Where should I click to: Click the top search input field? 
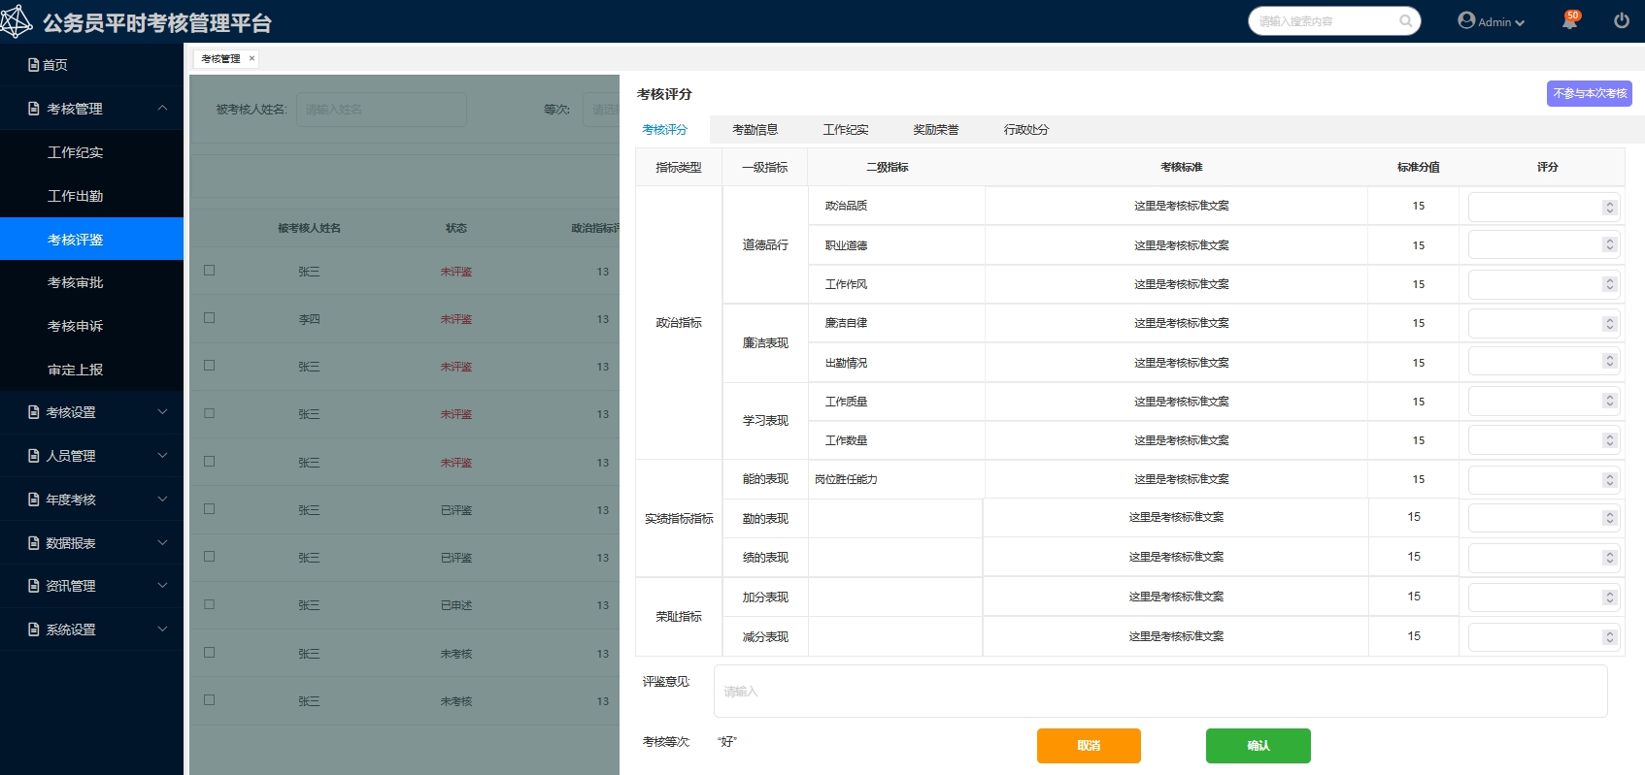(1334, 21)
